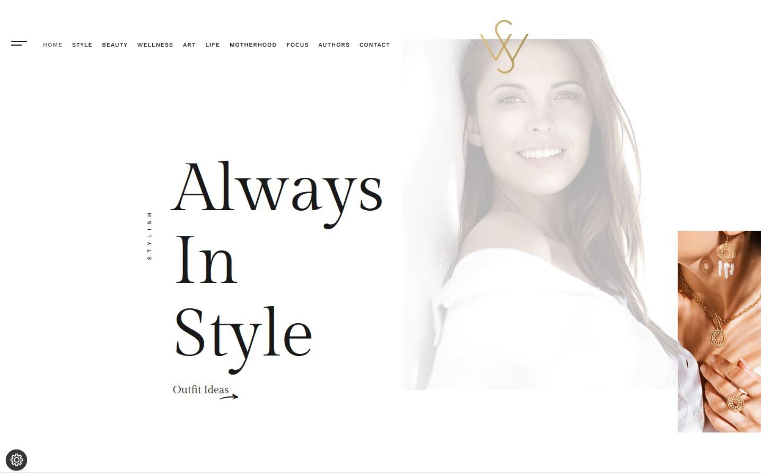Follow the Outfit Ideas link
Screen dimensions: 761x476
[x=201, y=390]
